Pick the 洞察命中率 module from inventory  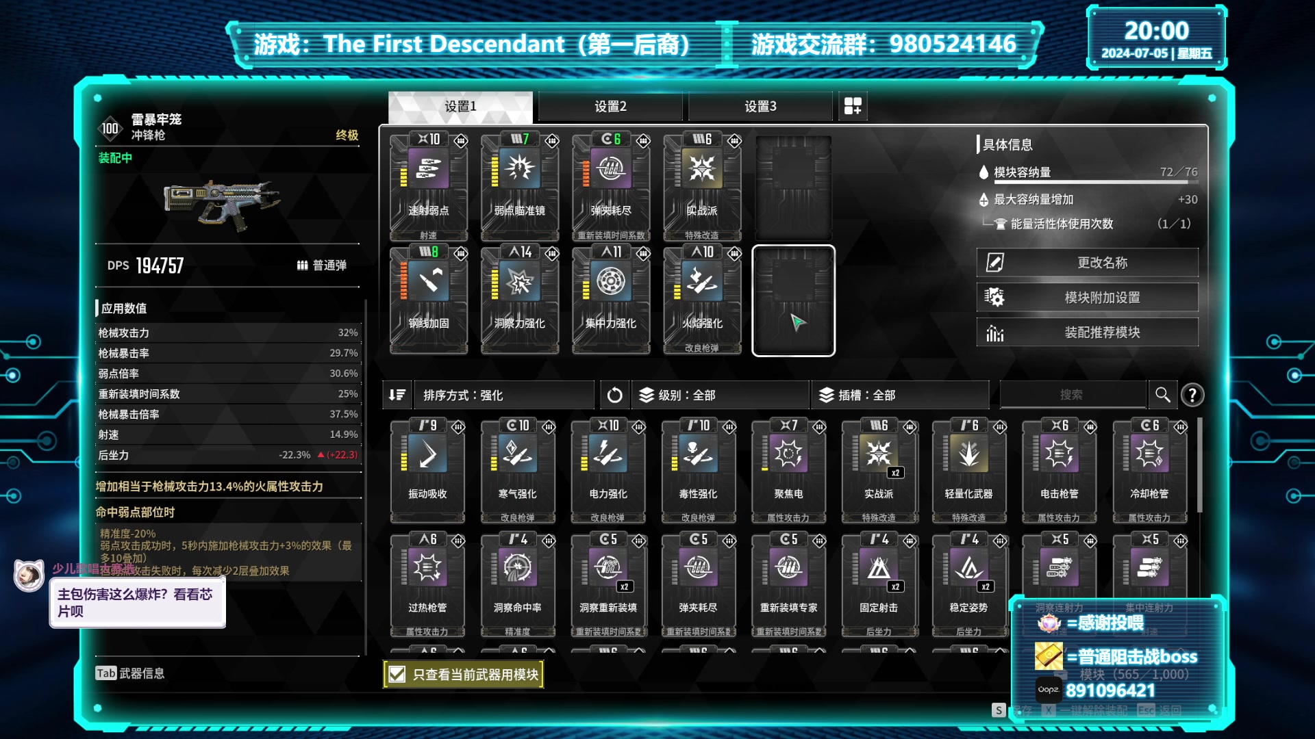pos(518,585)
